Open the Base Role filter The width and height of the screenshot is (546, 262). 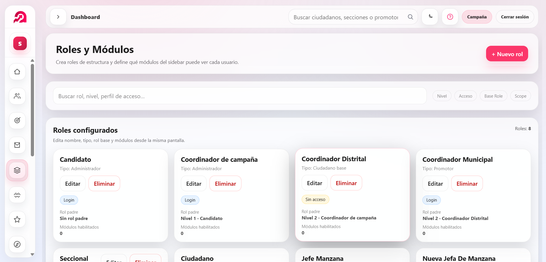pos(493,96)
